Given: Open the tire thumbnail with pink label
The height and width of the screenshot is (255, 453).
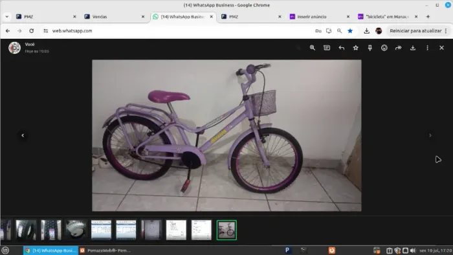Looking at the screenshot, I should click(x=51, y=230).
